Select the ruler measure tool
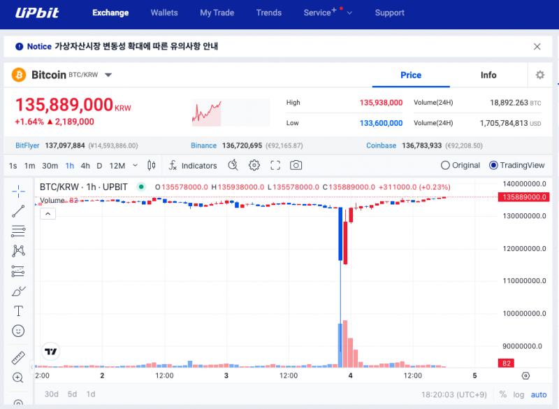Image resolution: width=559 pixels, height=409 pixels. (18, 358)
